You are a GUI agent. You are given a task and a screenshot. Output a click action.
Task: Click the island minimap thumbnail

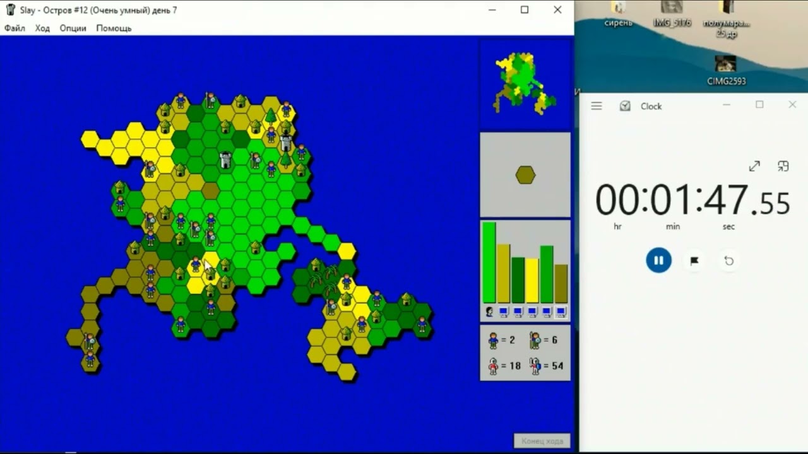[525, 83]
